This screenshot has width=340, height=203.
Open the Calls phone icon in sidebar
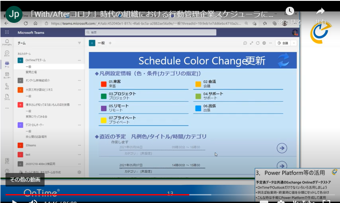pyautogui.click(x=7, y=86)
